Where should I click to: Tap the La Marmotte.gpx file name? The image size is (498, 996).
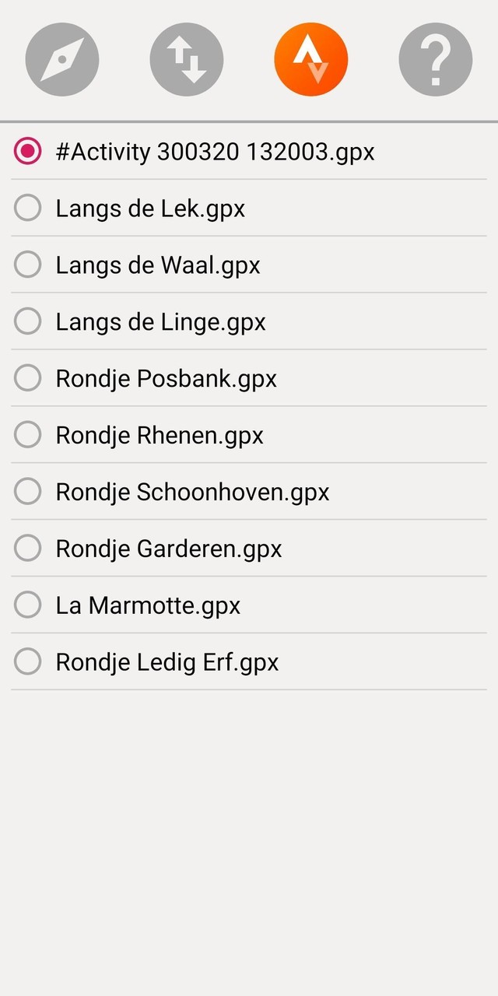click(x=148, y=605)
